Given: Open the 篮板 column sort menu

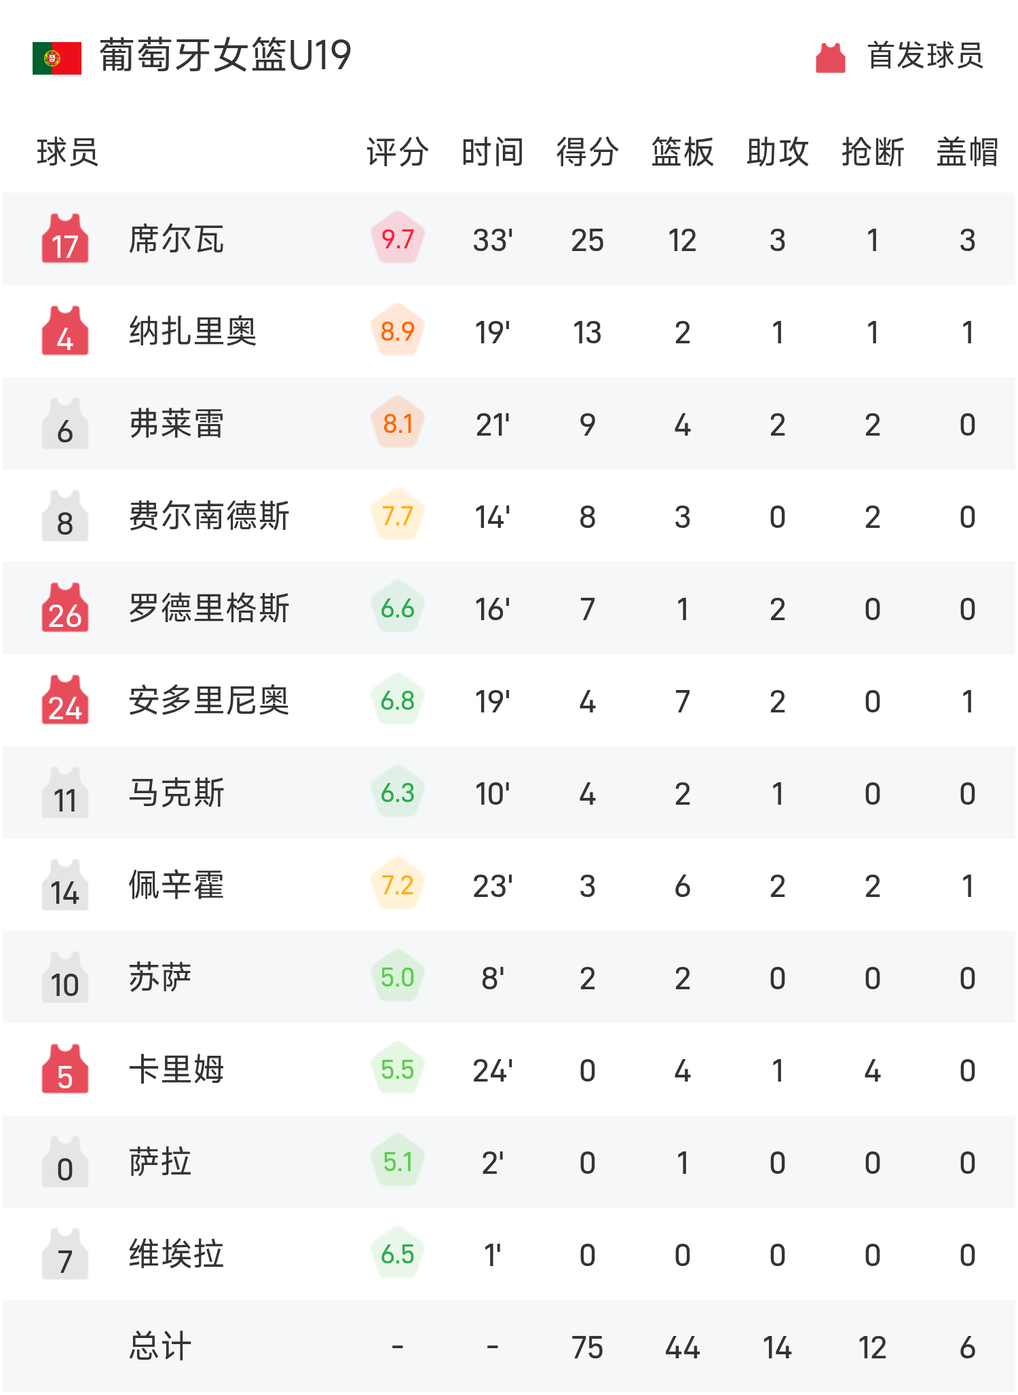Looking at the screenshot, I should pyautogui.click(x=681, y=154).
